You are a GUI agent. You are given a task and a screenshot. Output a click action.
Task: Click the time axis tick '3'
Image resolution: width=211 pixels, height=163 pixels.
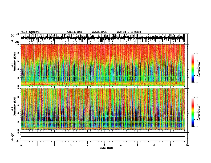click(71, 145)
